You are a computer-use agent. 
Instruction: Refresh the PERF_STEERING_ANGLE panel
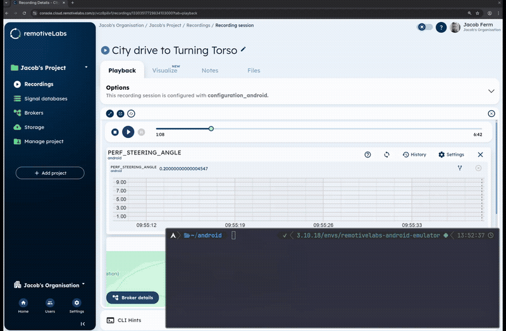(386, 154)
